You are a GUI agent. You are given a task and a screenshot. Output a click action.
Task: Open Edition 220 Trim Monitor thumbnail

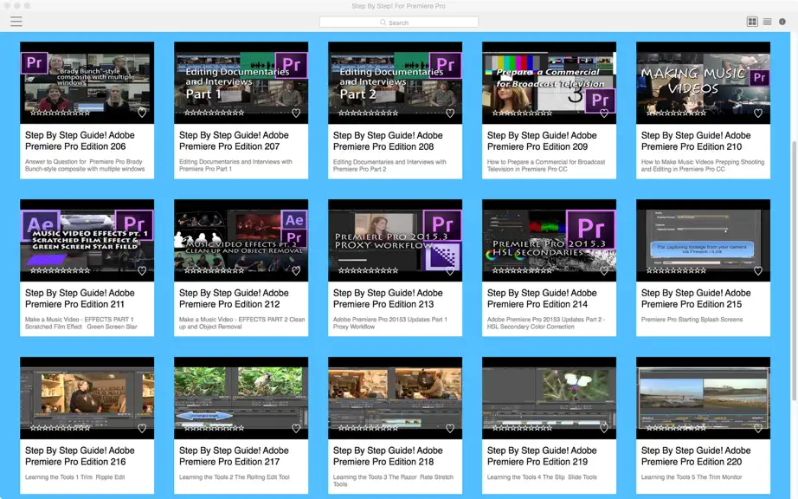(x=703, y=398)
